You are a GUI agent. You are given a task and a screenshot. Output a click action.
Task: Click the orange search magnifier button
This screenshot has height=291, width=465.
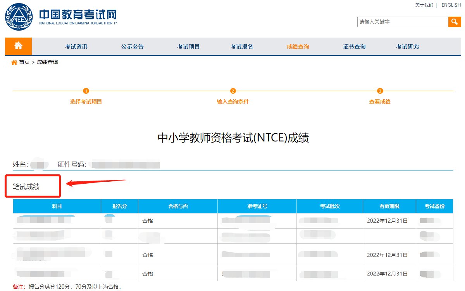455,22
